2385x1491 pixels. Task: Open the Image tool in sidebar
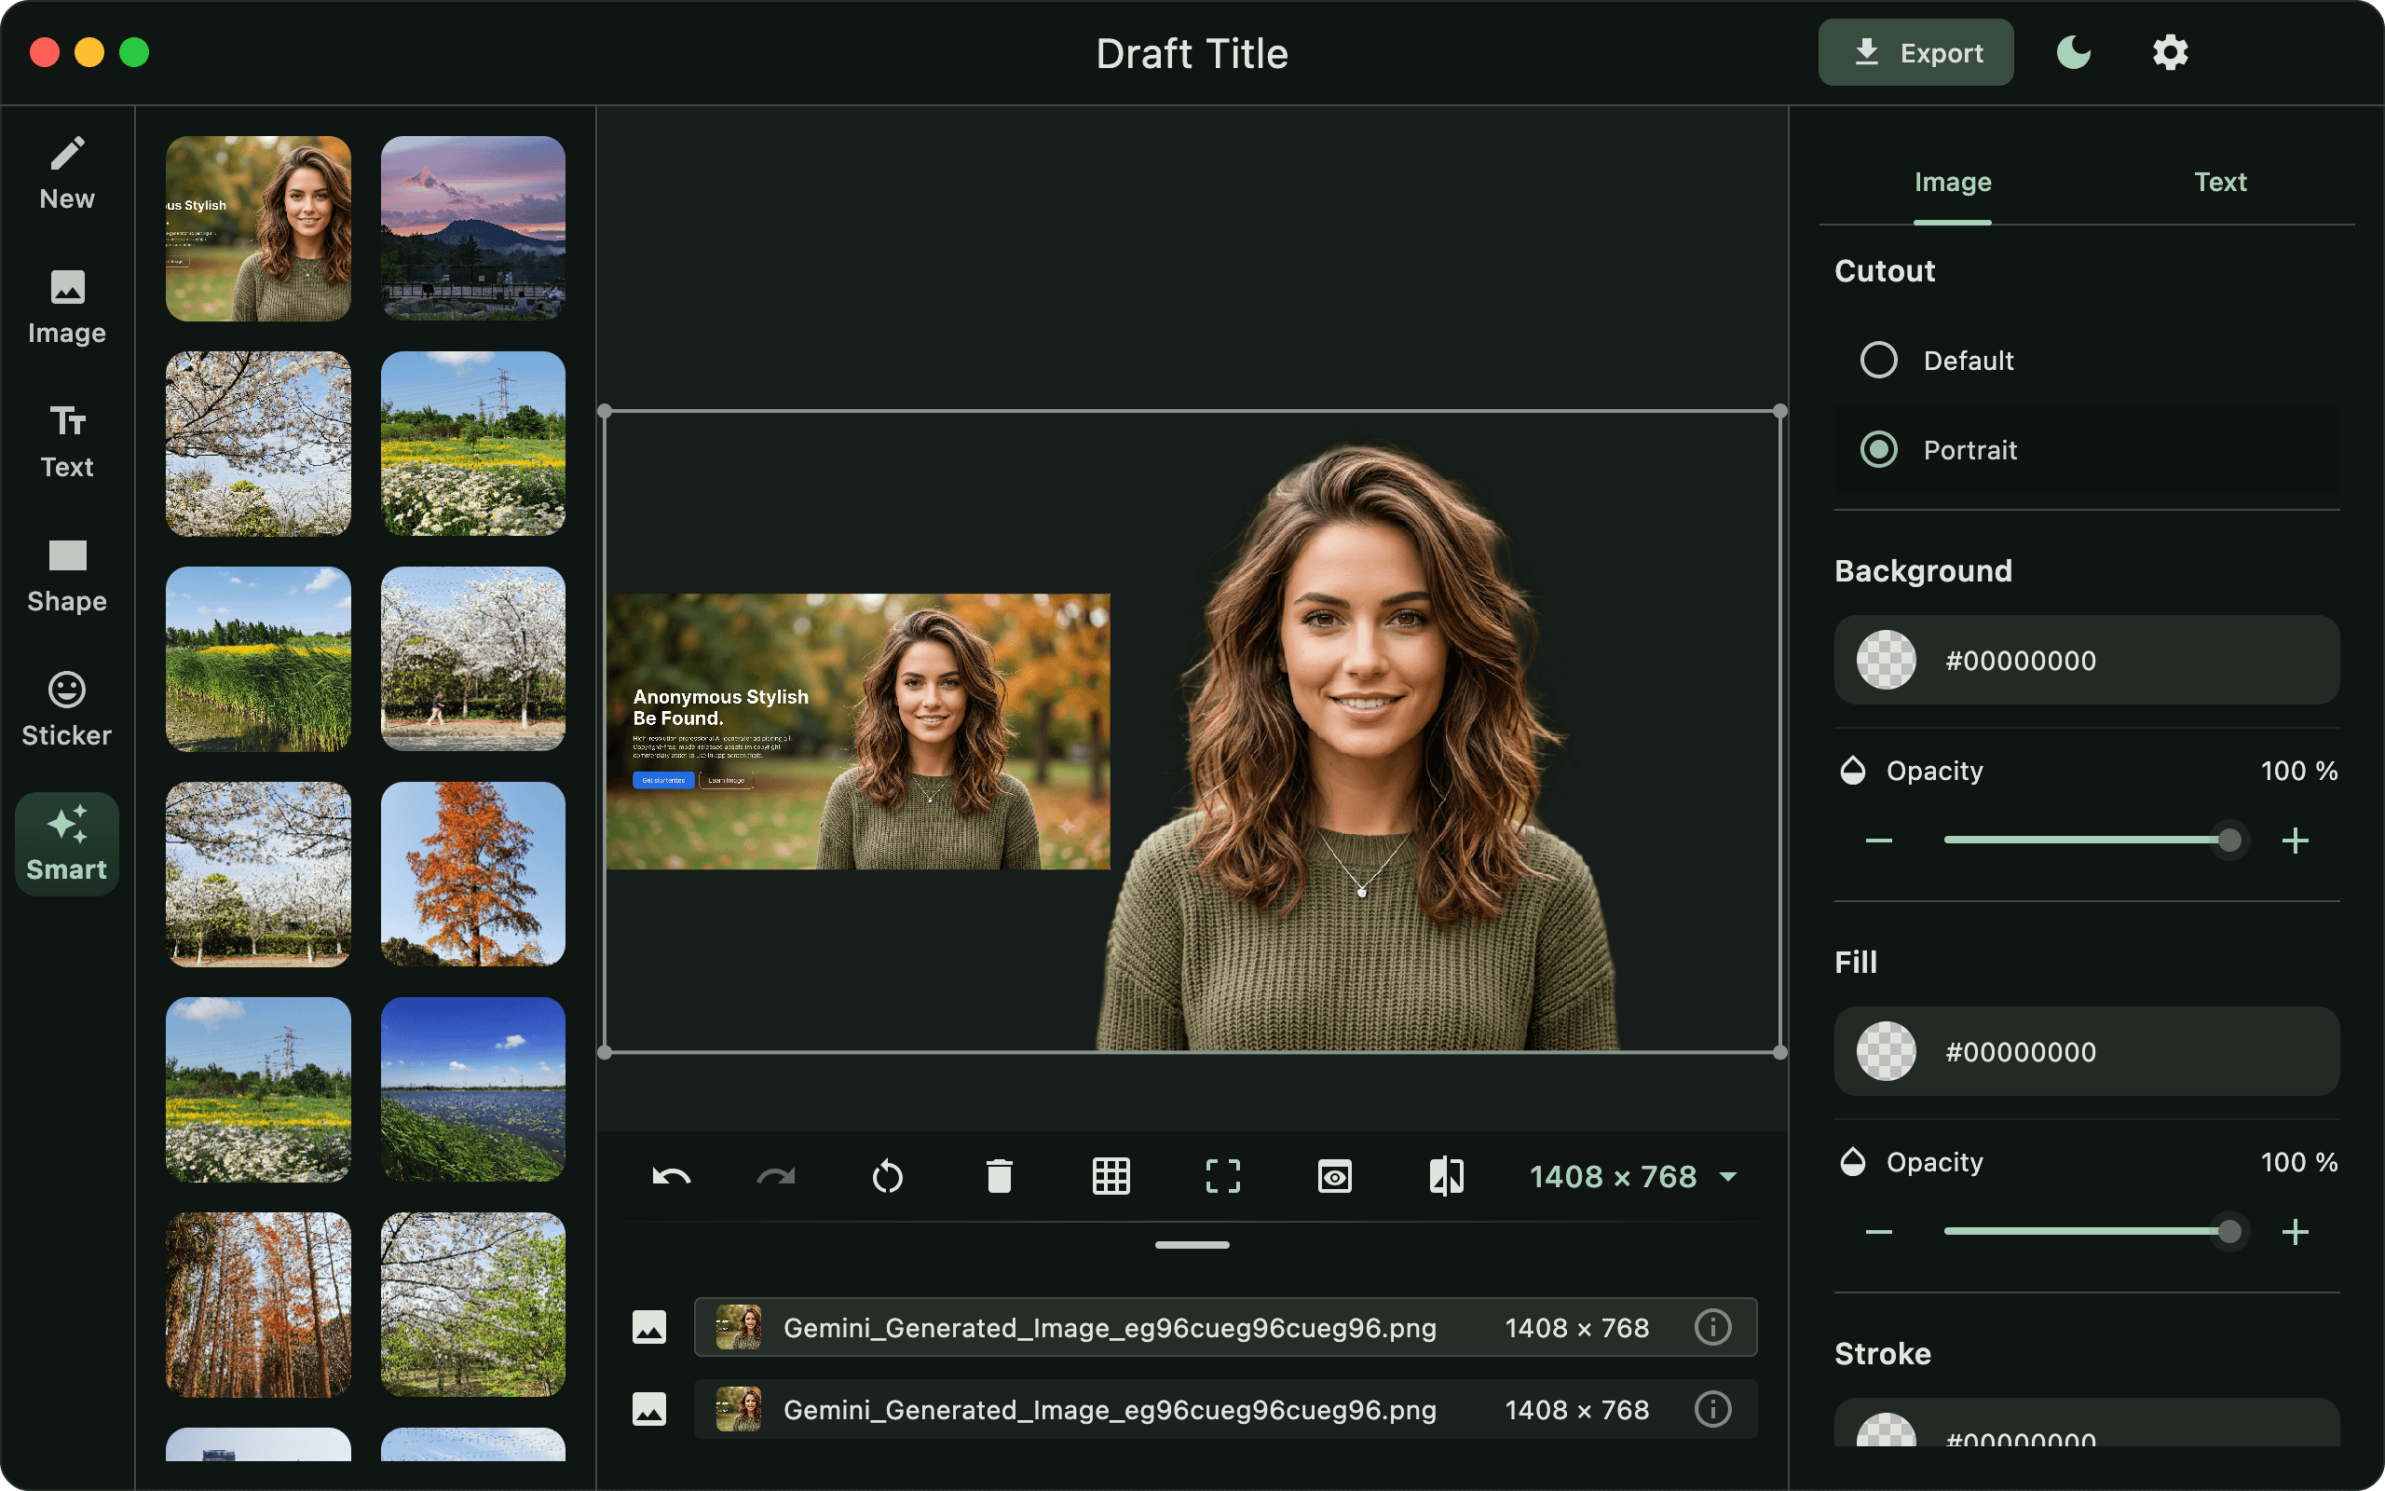tap(67, 308)
